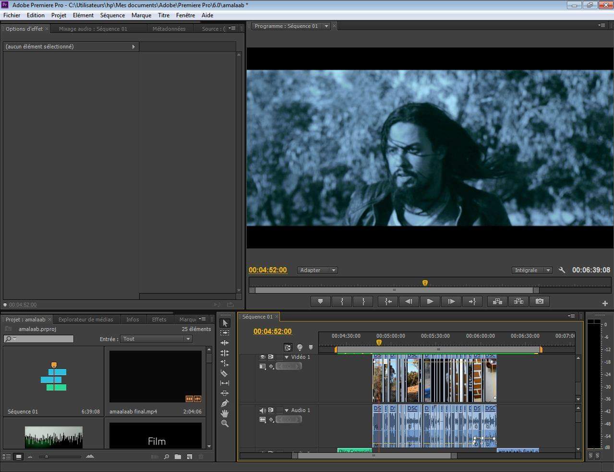Expand the aucun élément sélectionné arrow
Image resolution: width=614 pixels, height=472 pixels.
tap(133, 47)
